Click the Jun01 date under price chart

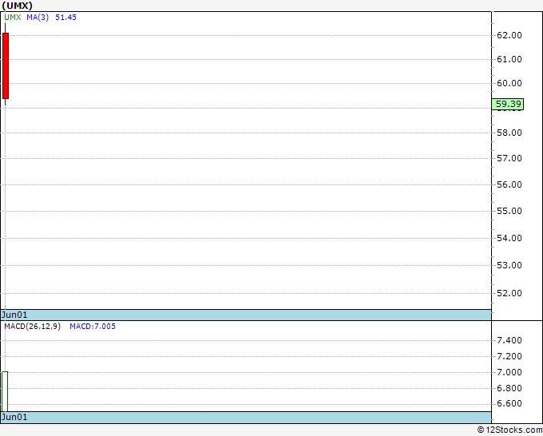(x=14, y=315)
